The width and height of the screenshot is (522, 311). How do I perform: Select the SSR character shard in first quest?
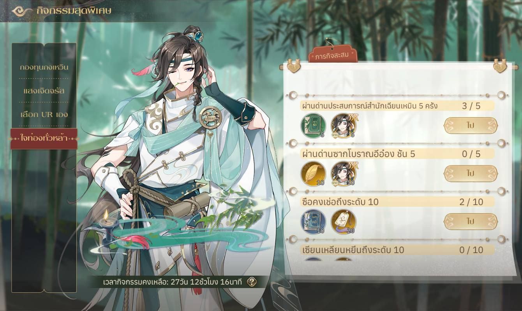[x=344, y=126]
